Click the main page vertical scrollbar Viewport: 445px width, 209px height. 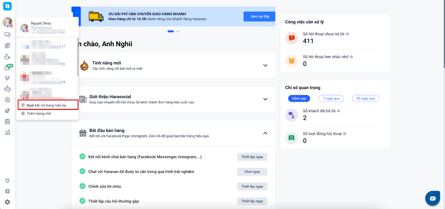coord(444,34)
